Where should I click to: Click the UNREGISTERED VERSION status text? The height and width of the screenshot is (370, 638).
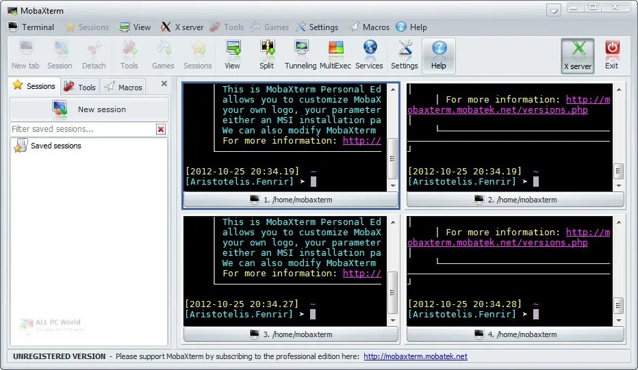59,356
